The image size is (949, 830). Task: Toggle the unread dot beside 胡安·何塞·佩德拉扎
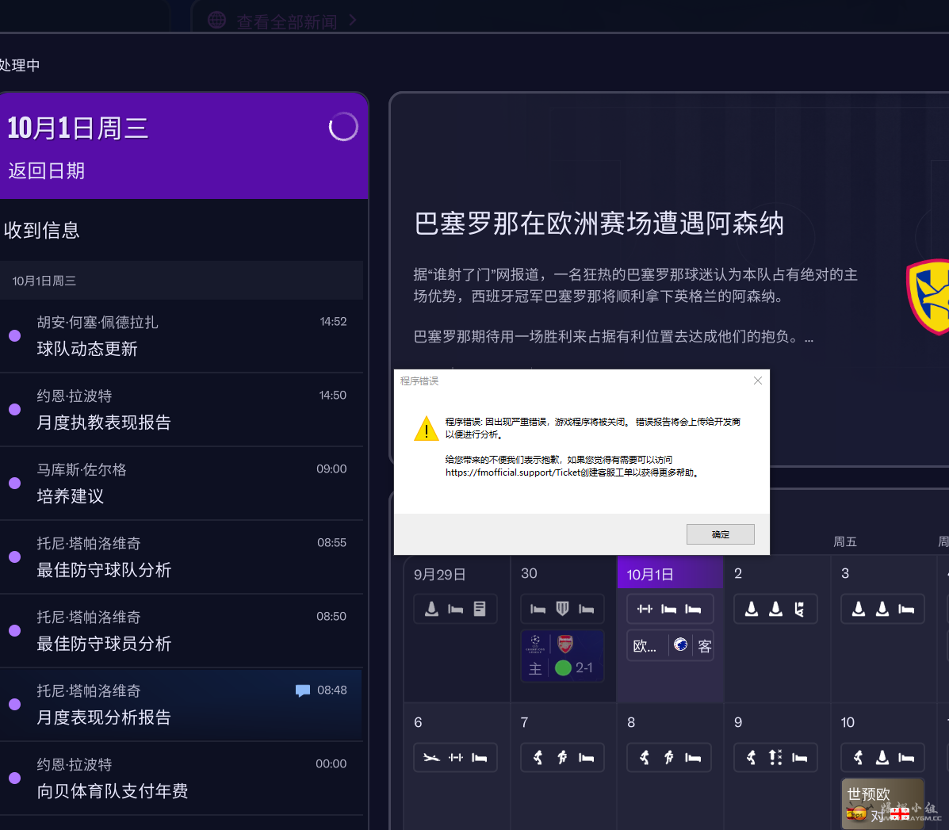tap(13, 335)
